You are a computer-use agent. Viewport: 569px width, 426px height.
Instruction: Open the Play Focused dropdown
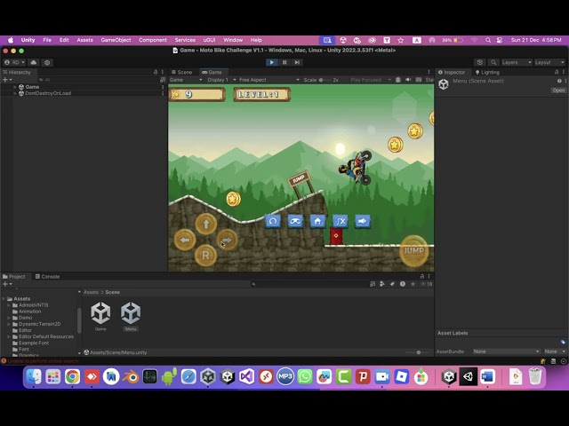tap(370, 80)
